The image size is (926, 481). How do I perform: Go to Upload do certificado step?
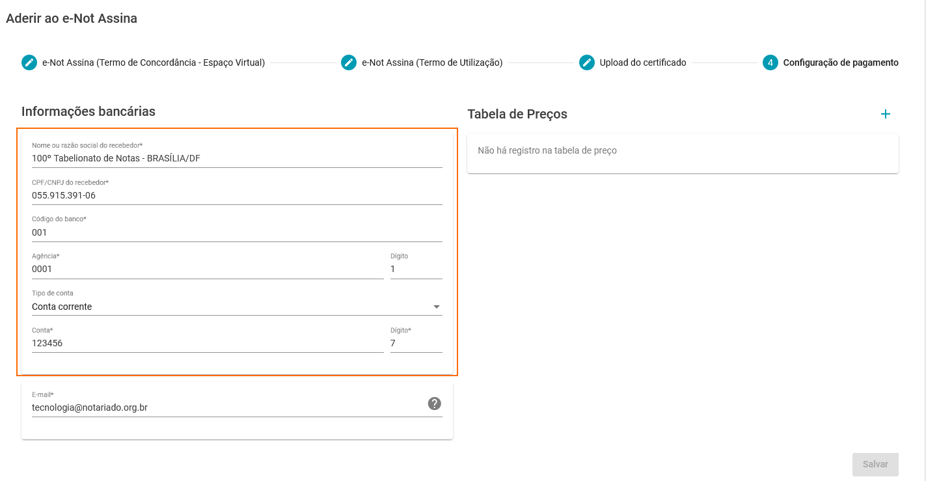(643, 62)
